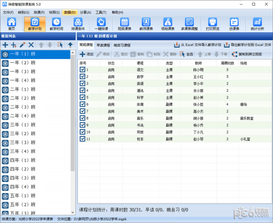The width and height of the screenshot is (273, 223).
Task: Run 一键排课 auto scheduling
Action: pyautogui.click(x=101, y=24)
